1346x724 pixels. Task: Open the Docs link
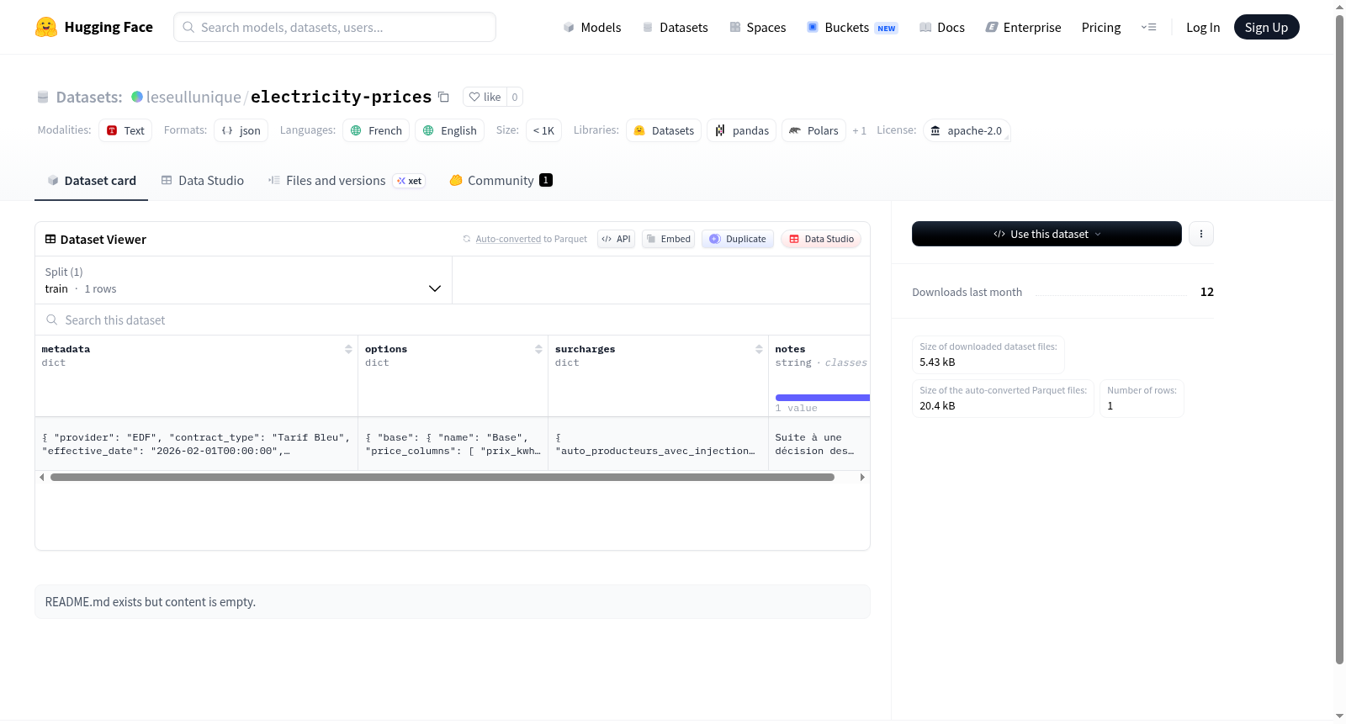[942, 27]
